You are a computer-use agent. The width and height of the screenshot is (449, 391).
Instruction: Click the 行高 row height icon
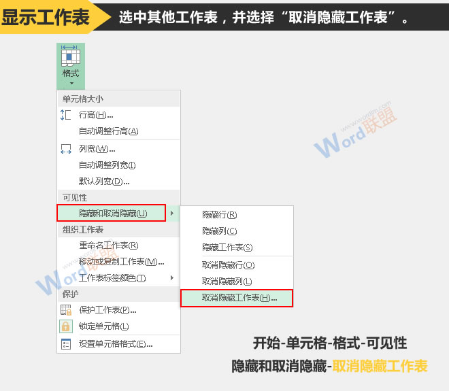[66, 115]
